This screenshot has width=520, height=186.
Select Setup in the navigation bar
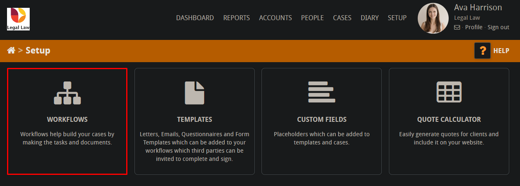397,18
